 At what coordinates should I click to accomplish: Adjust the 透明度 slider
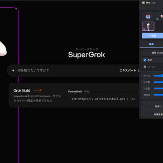[x=158, y=95]
